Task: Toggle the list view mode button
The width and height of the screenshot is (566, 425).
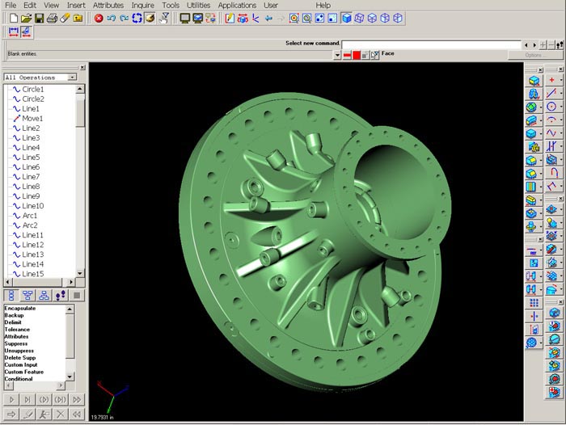Action: pos(11,295)
